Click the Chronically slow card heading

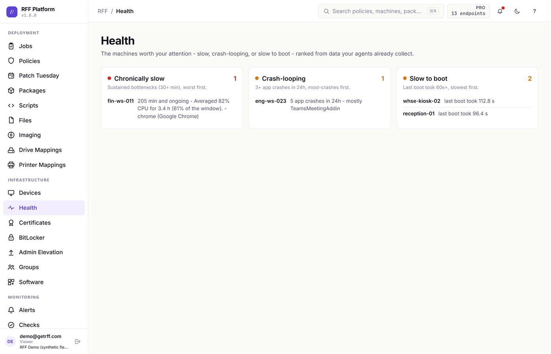point(139,79)
